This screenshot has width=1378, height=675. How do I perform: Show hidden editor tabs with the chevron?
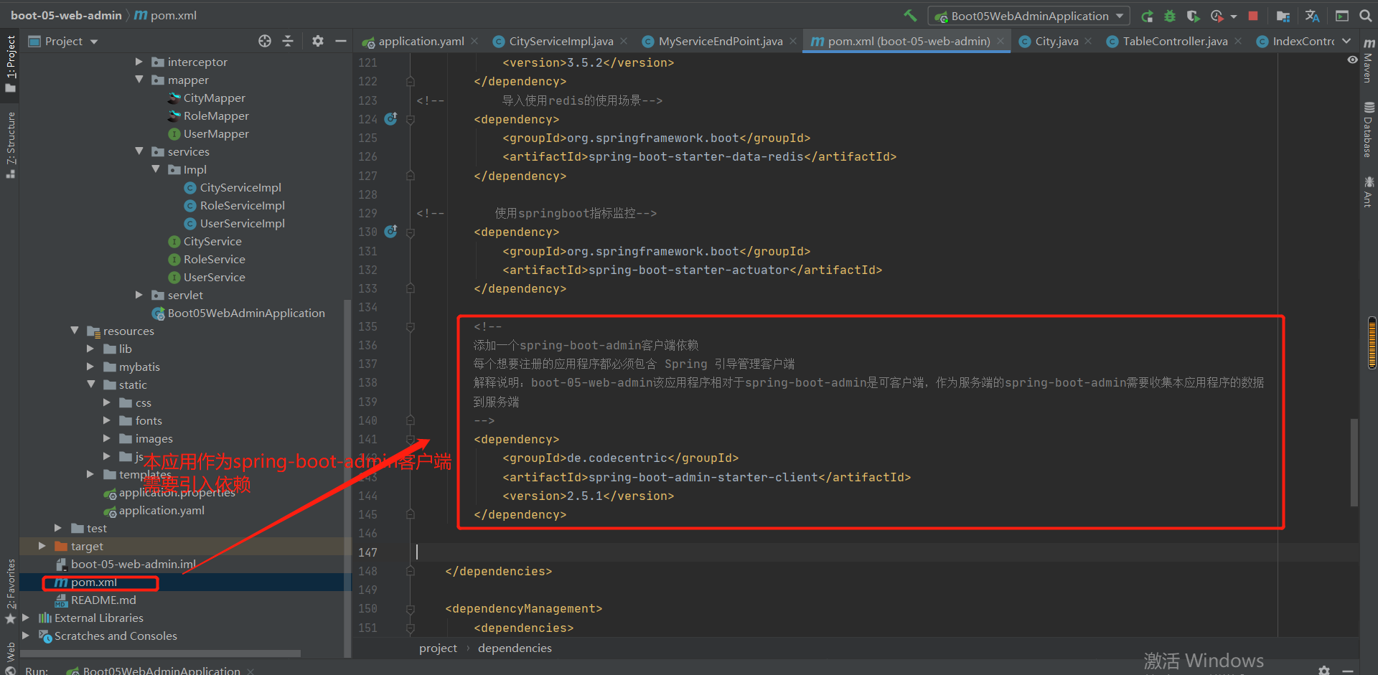(x=1346, y=41)
